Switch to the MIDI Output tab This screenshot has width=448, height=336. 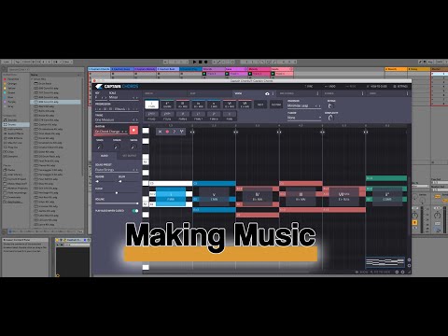(129, 156)
